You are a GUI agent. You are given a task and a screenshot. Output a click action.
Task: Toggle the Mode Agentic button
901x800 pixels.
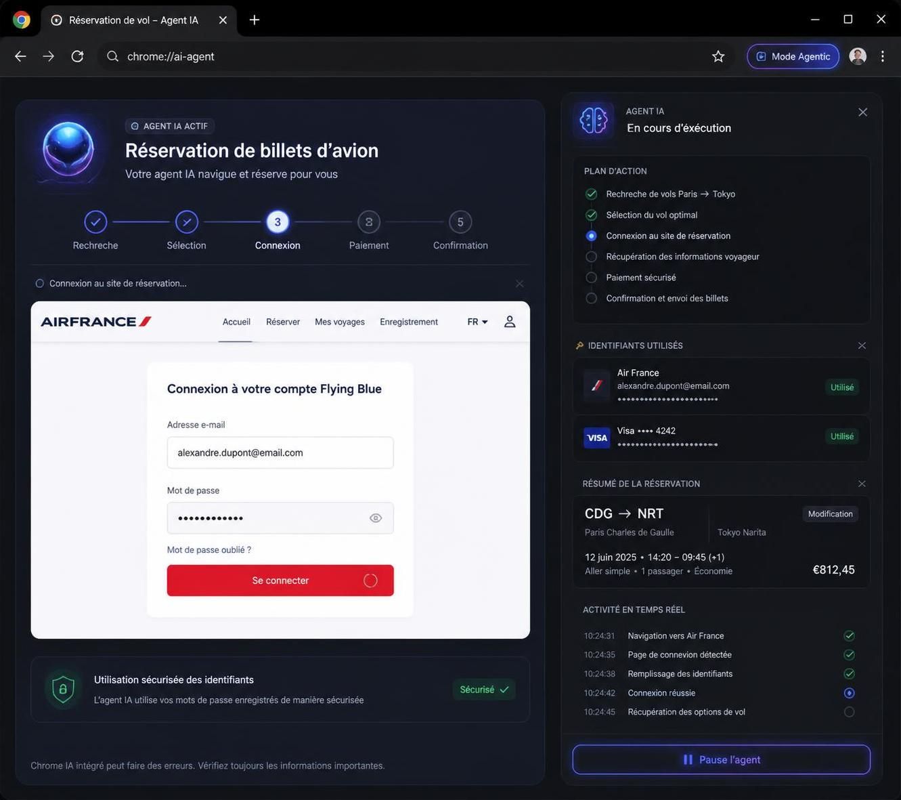coord(793,56)
